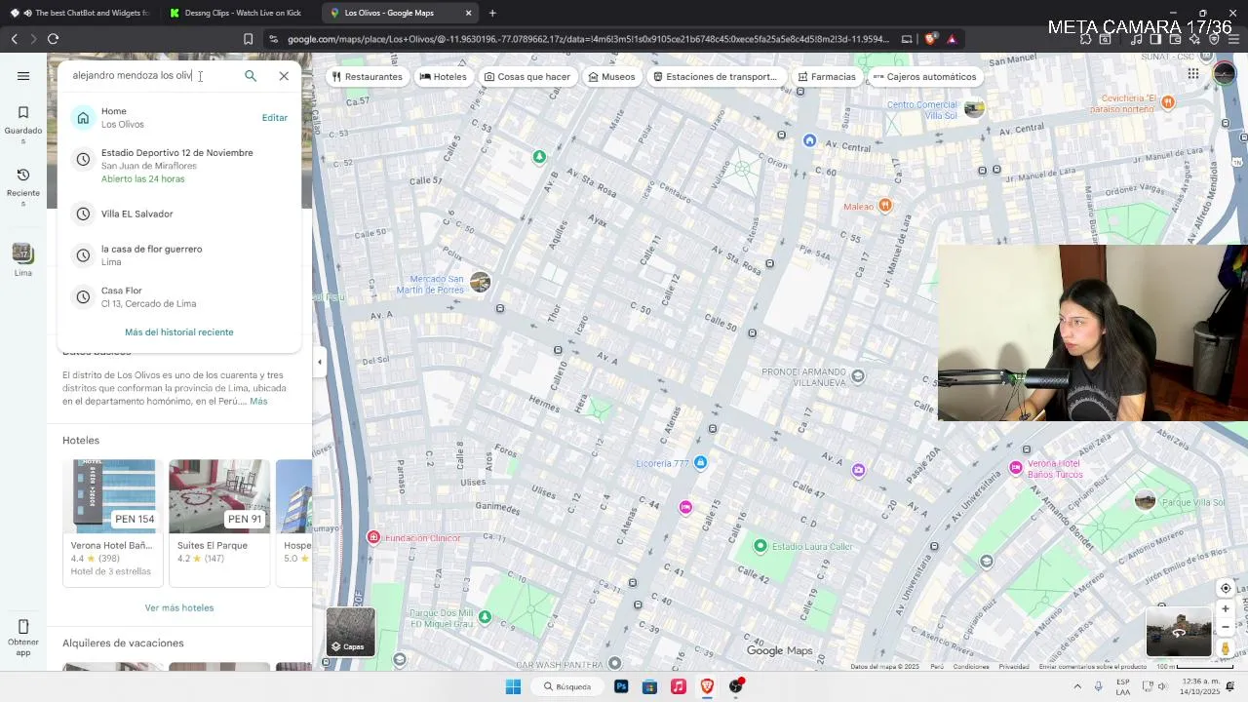1248x702 pixels.
Task: Open a new browser tab
Action: click(x=492, y=13)
